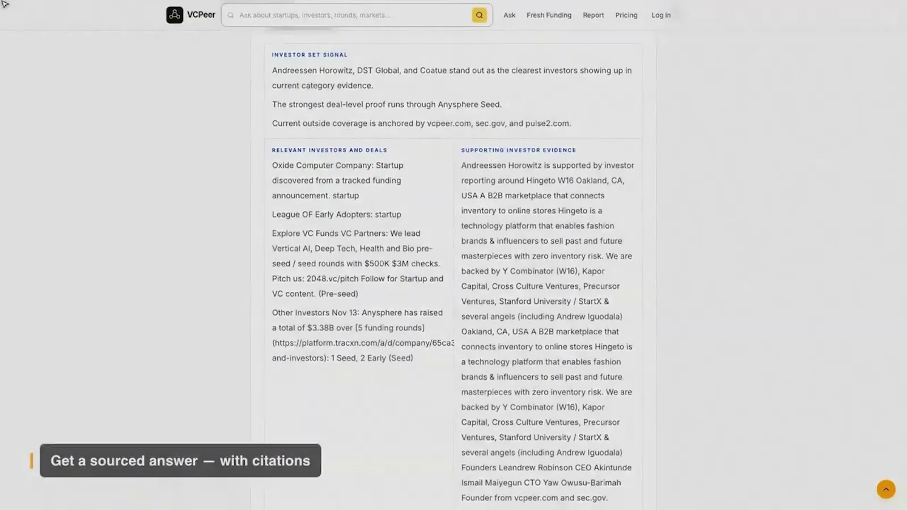Click 'Founder from vcpeer.com and sec.gov.' text
This screenshot has width=907, height=510.
pyautogui.click(x=534, y=498)
